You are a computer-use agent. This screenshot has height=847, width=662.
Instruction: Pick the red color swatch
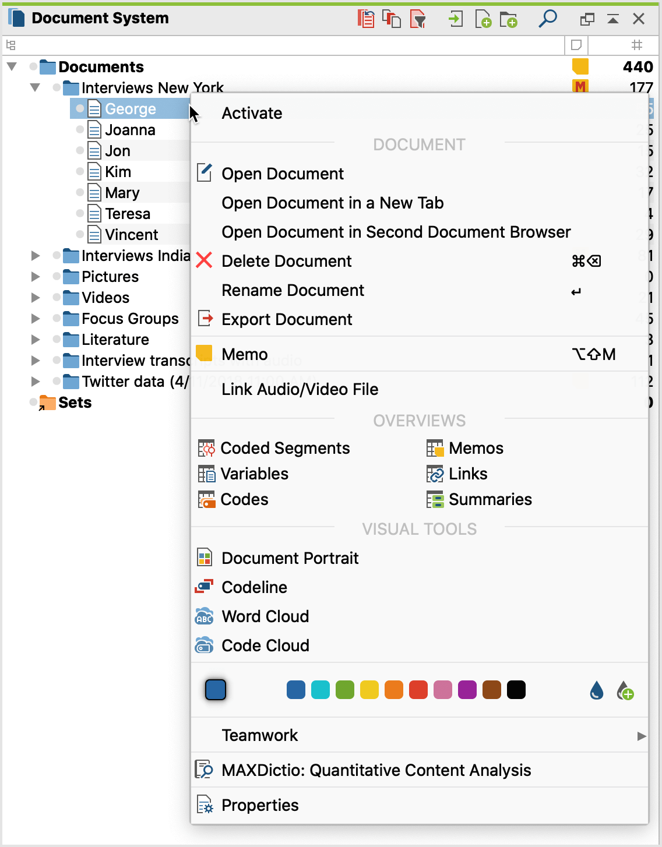[418, 690]
